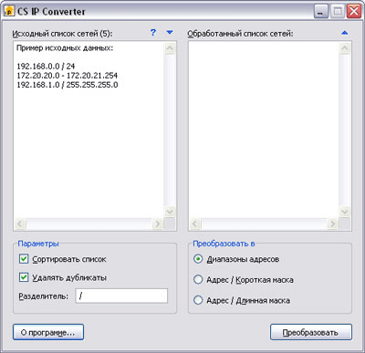
Task: Click processed list scroll right arrow
Action: [x=332, y=224]
